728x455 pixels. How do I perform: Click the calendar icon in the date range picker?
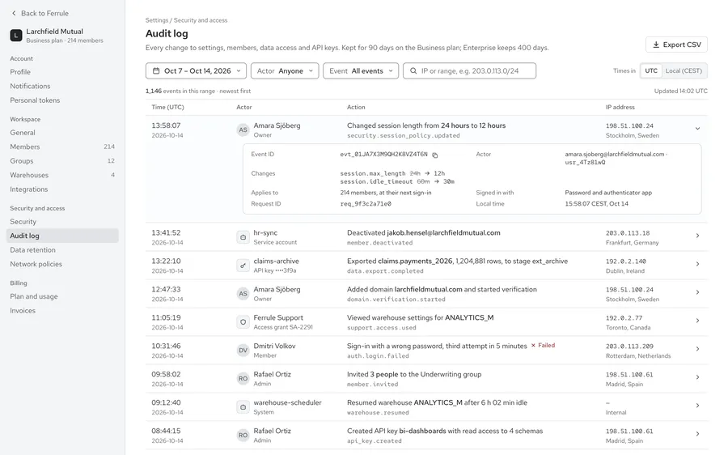click(156, 70)
